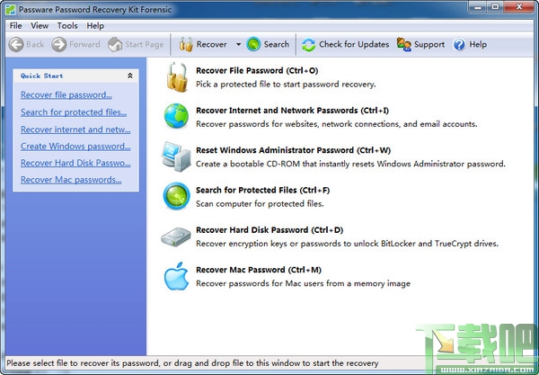Click the Help label in toolbar

coord(478,45)
